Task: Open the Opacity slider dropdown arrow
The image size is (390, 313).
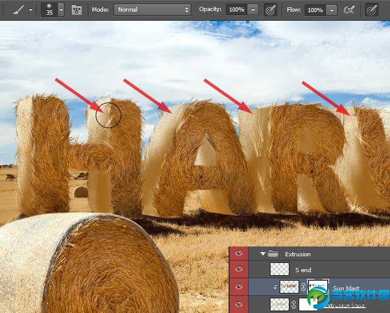Action: tap(253, 10)
